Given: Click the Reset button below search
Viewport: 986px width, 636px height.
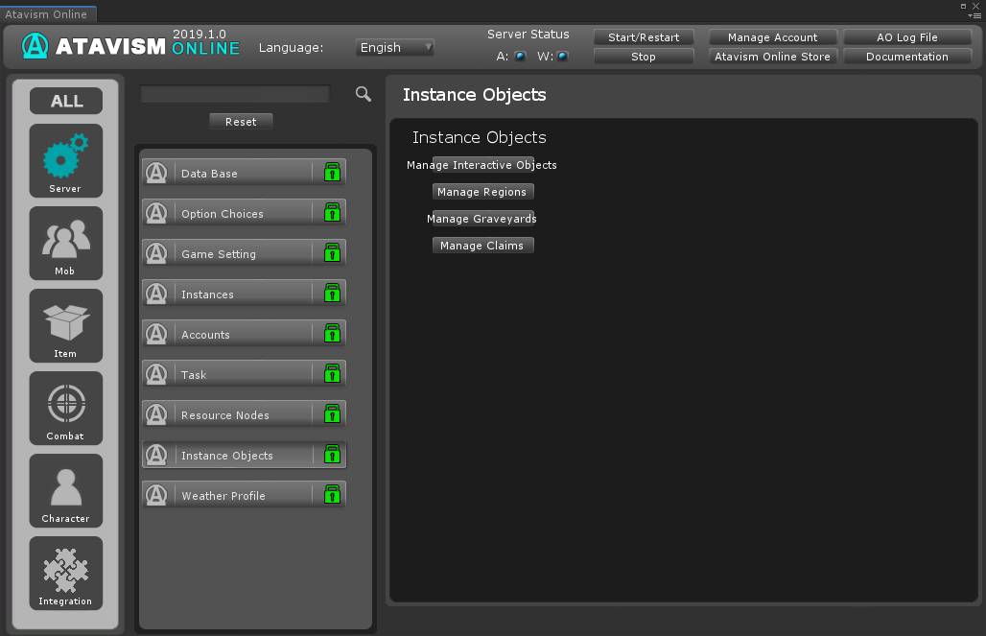Looking at the screenshot, I should [x=241, y=122].
